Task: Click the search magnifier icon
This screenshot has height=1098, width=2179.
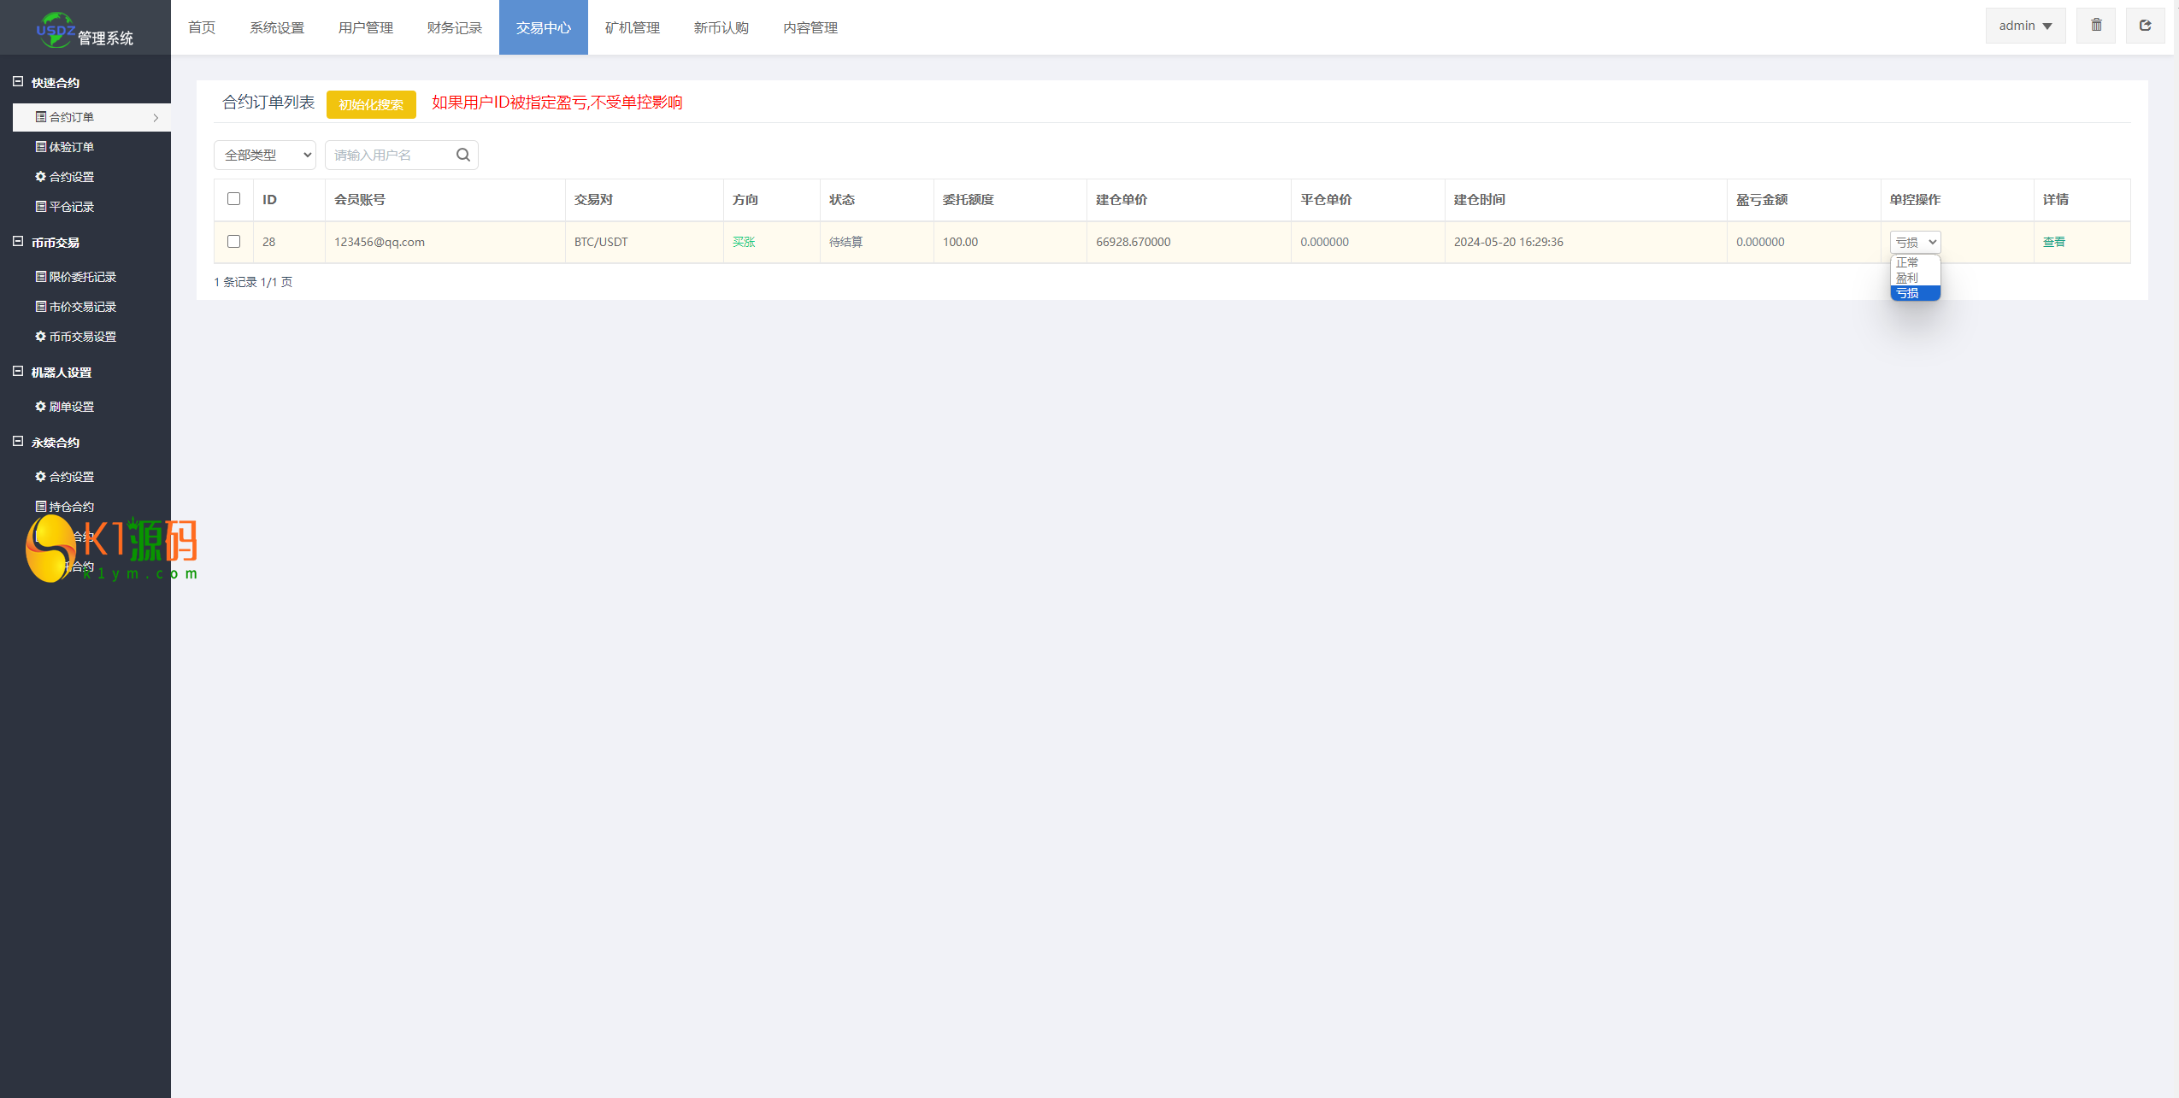Action: coord(462,155)
